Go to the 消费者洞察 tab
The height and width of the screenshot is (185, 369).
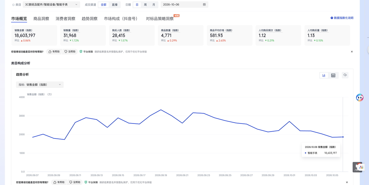tap(65, 19)
